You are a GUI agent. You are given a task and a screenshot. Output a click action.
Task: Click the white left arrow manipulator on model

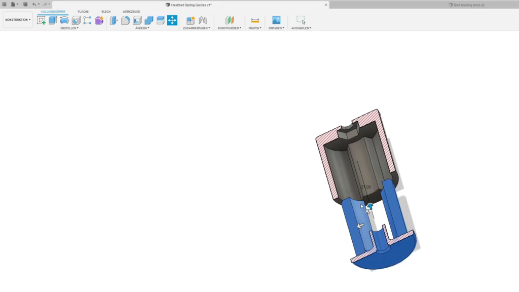click(360, 226)
